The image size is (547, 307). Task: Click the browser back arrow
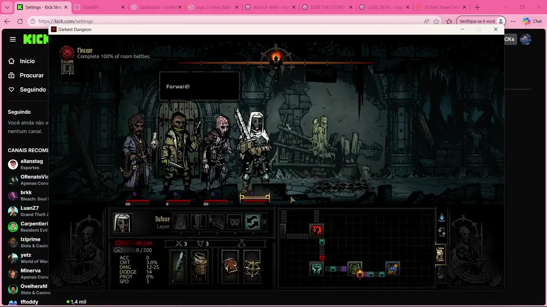click(x=7, y=21)
